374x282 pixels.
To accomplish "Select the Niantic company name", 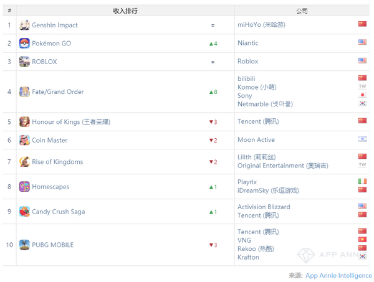I will [247, 43].
